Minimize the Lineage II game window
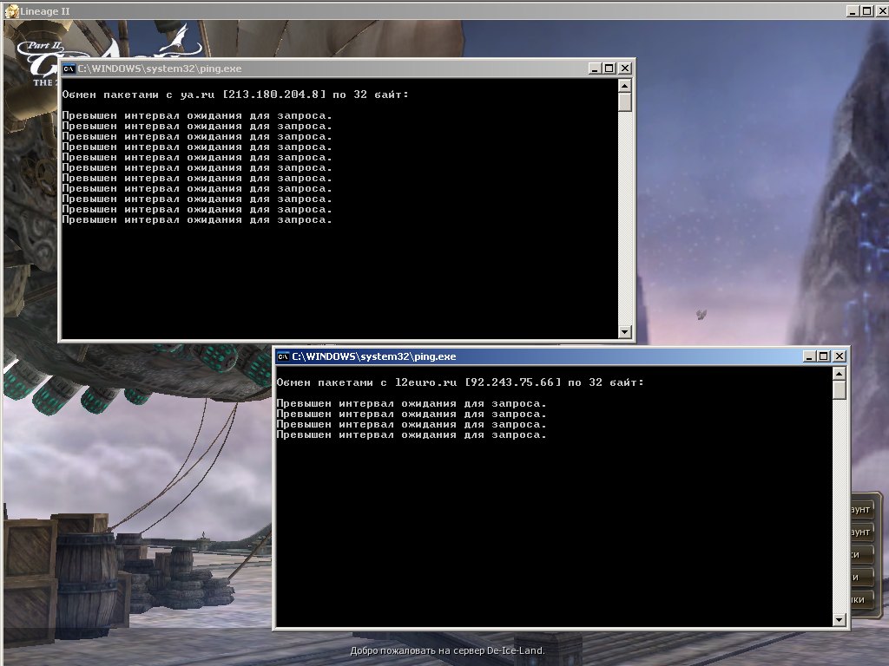The height and width of the screenshot is (666, 889). tap(852, 10)
